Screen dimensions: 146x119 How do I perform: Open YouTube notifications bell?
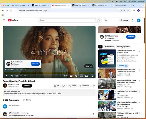point(132,20)
